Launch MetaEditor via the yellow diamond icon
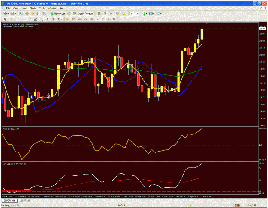 coord(69,13)
